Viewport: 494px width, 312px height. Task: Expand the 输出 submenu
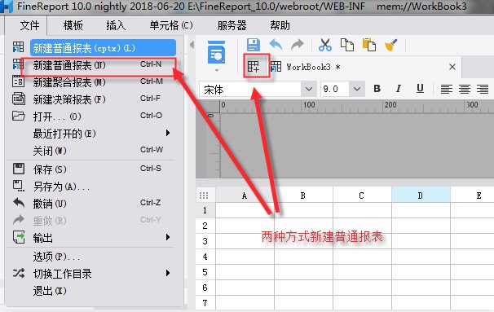pos(168,237)
